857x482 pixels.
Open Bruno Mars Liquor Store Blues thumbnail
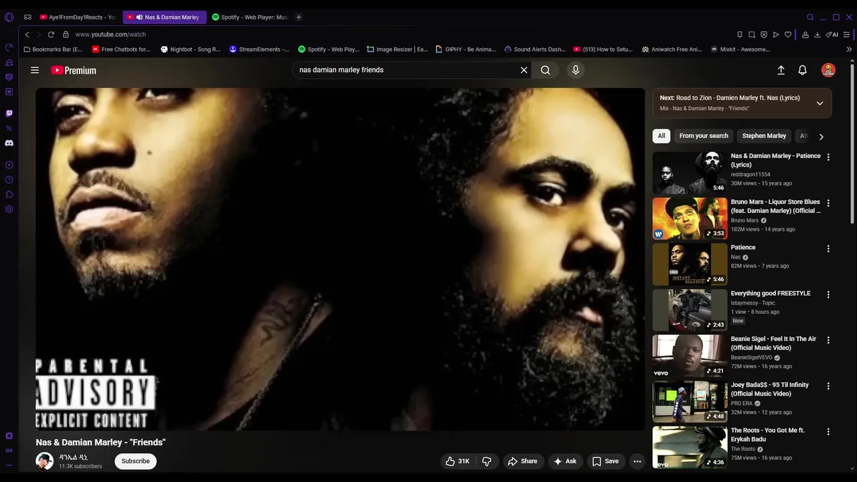point(690,218)
